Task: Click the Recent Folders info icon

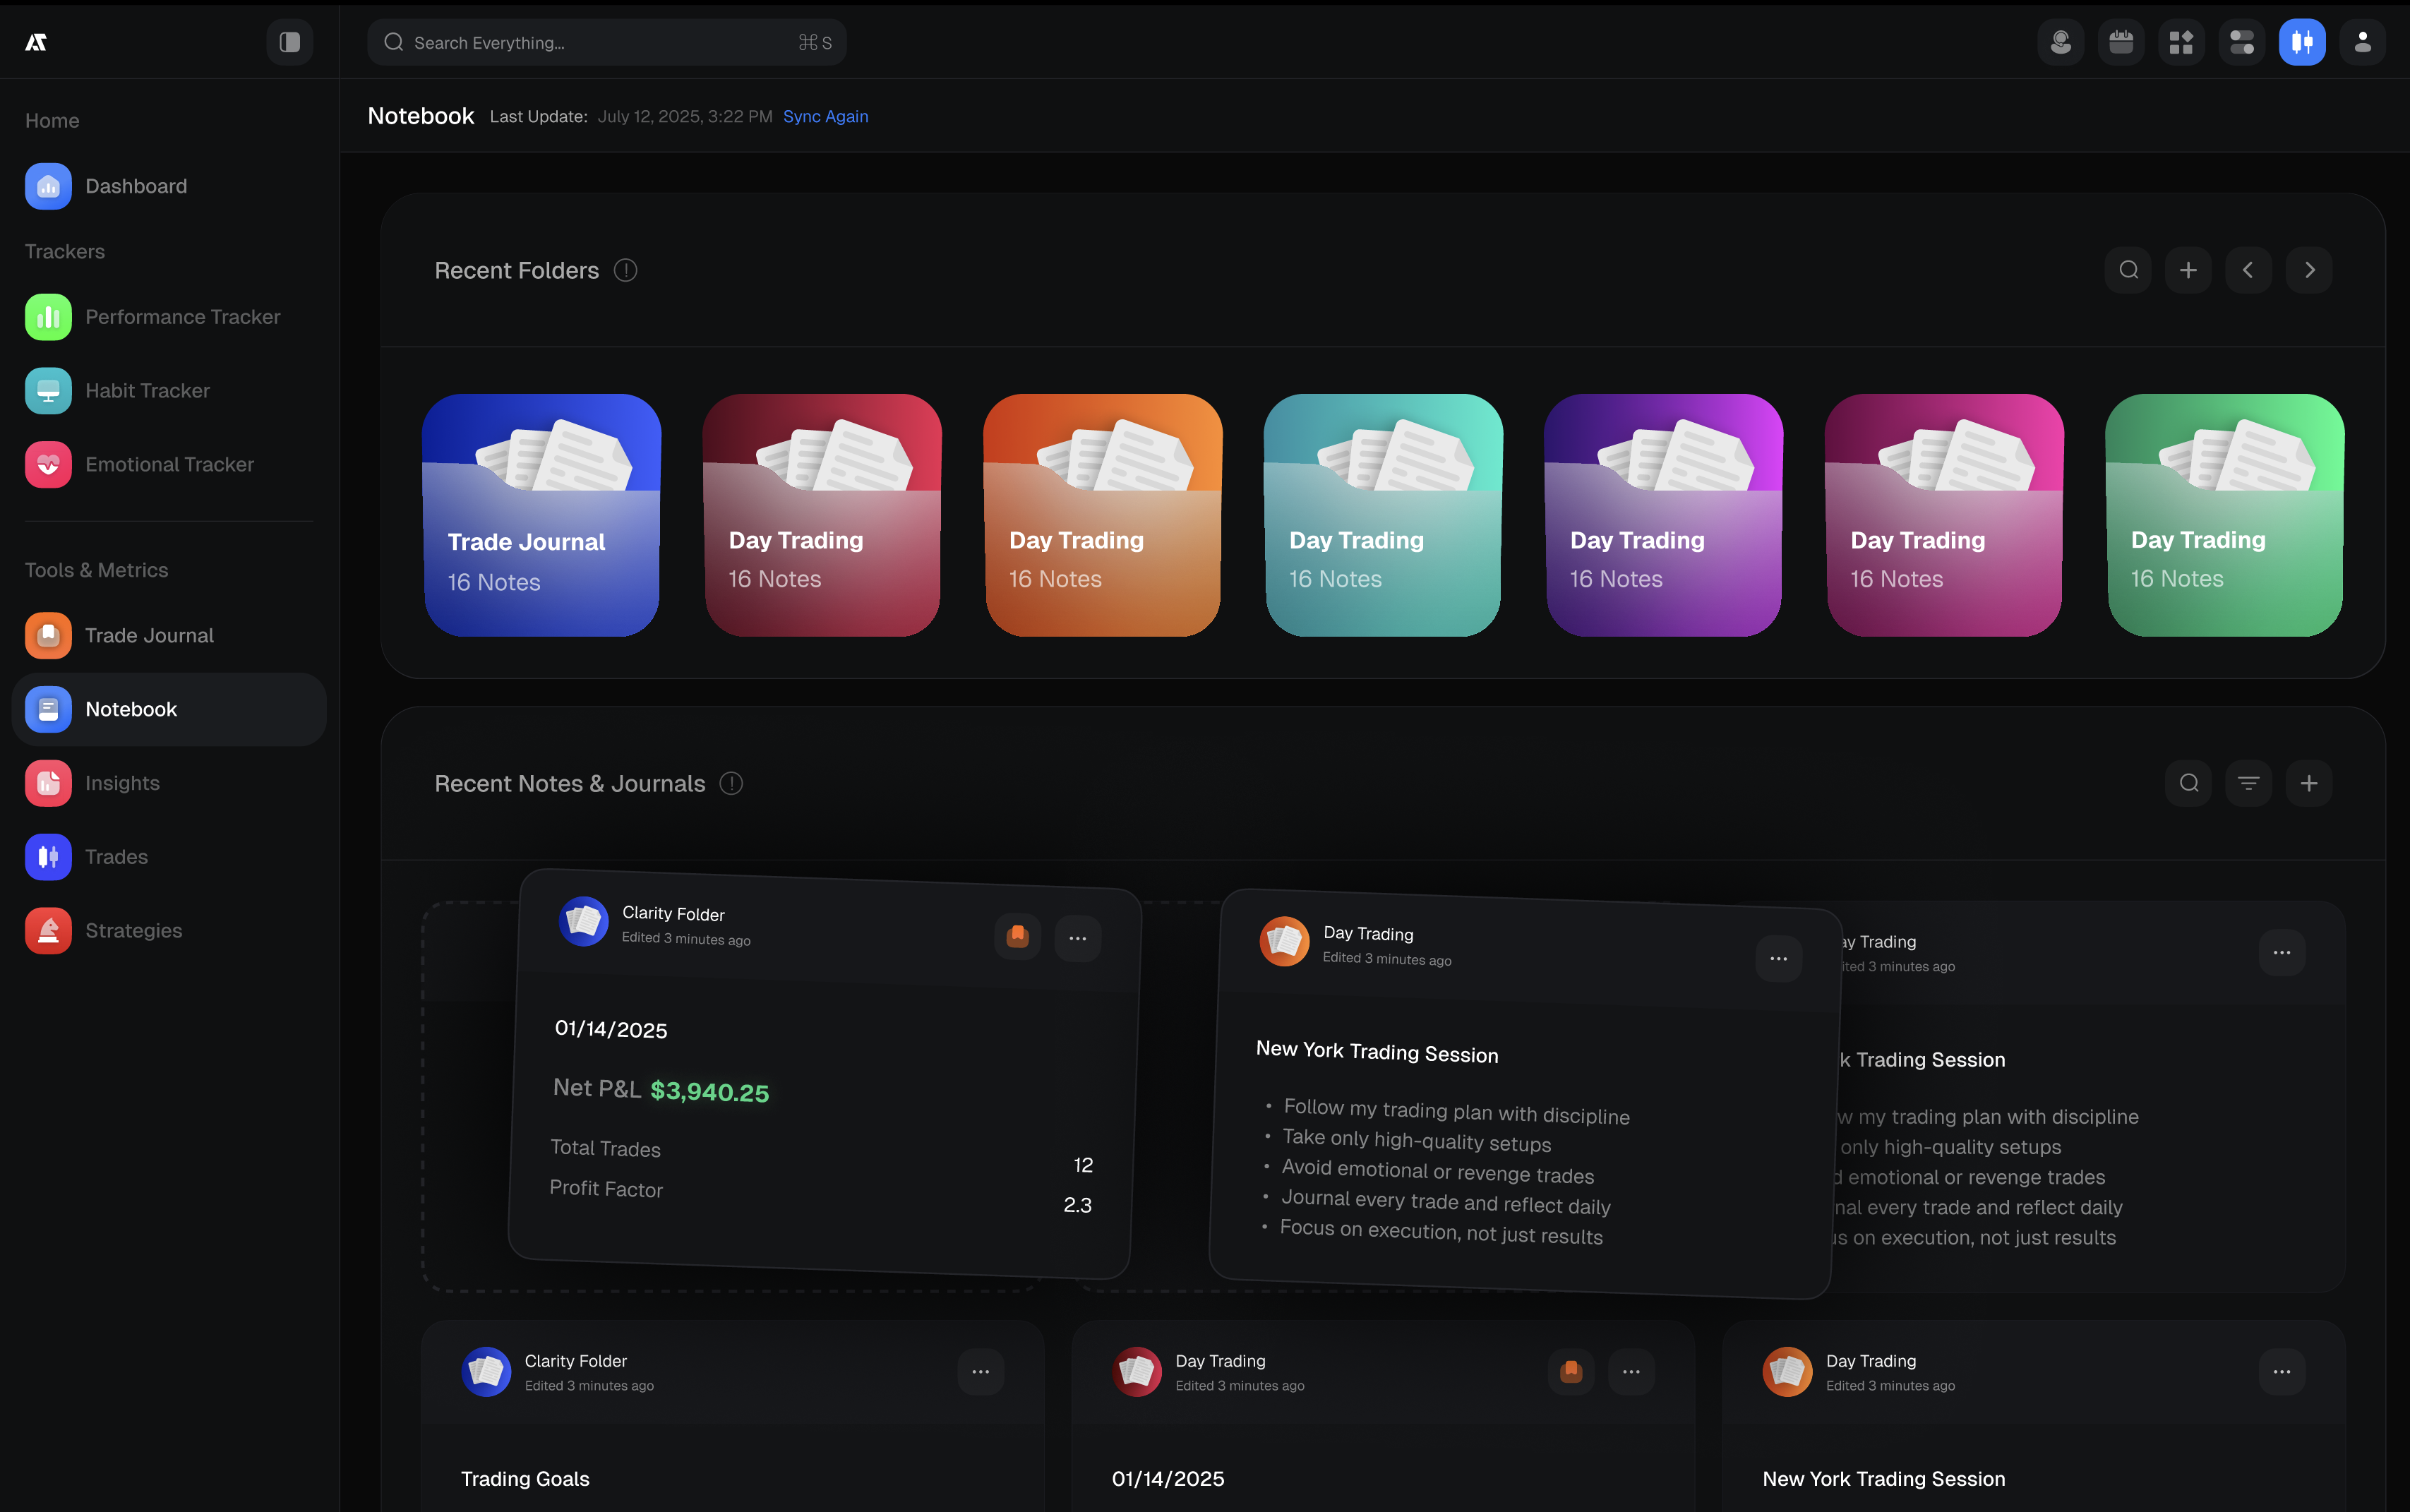Action: (x=625, y=270)
